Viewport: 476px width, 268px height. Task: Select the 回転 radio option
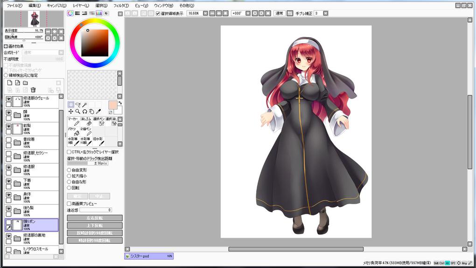[x=69, y=188]
